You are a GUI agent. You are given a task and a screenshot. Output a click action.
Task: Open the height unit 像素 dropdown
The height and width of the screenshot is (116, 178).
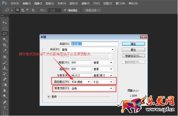pyautogui.click(x=103, y=69)
